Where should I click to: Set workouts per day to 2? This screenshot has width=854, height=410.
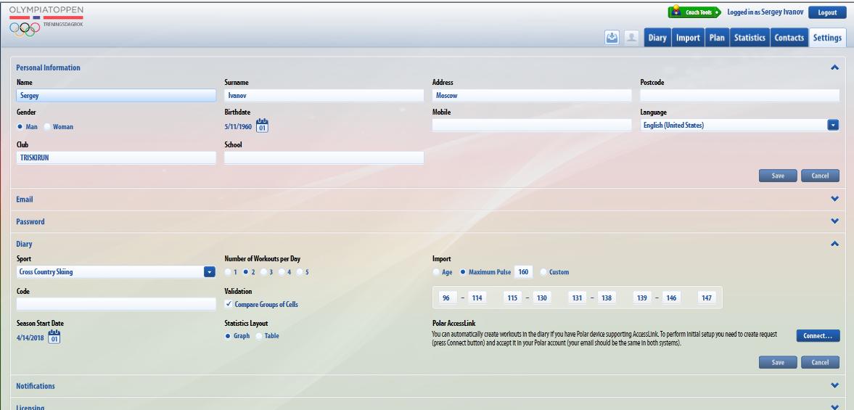246,271
